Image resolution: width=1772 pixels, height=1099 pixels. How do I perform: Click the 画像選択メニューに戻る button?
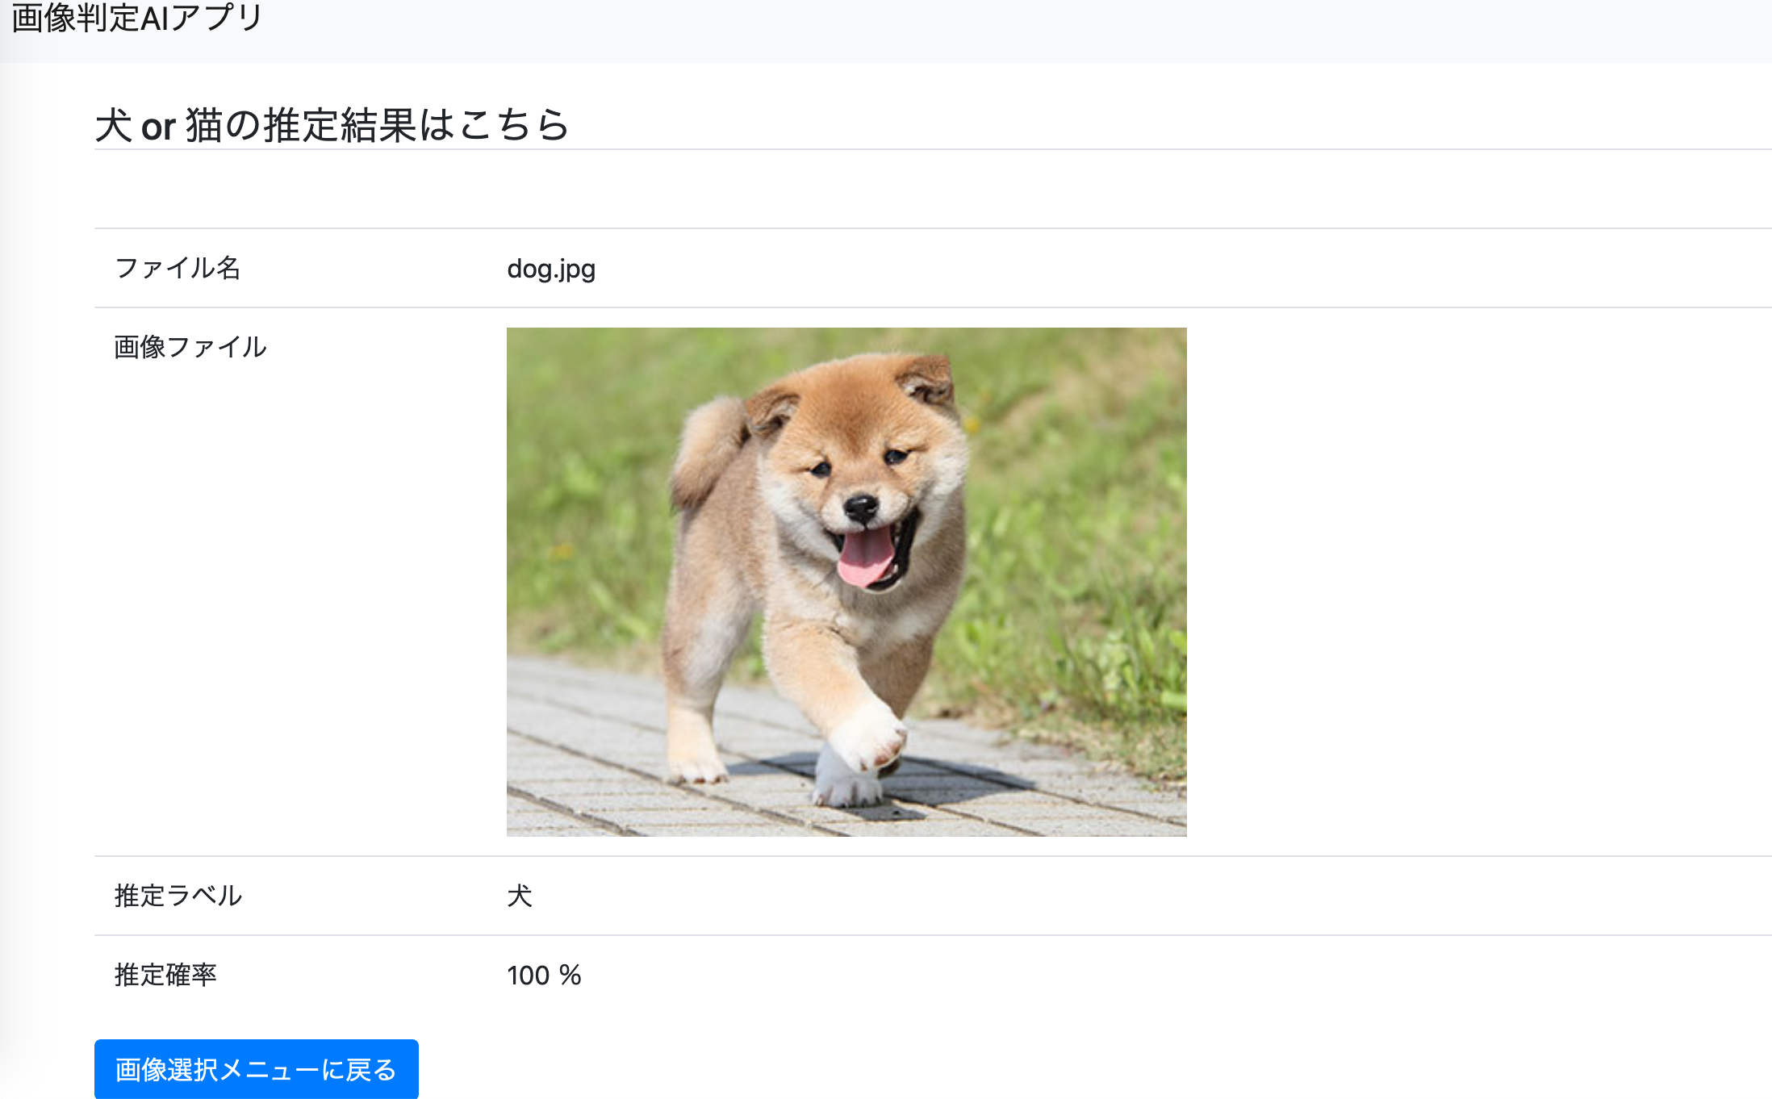click(x=256, y=1069)
